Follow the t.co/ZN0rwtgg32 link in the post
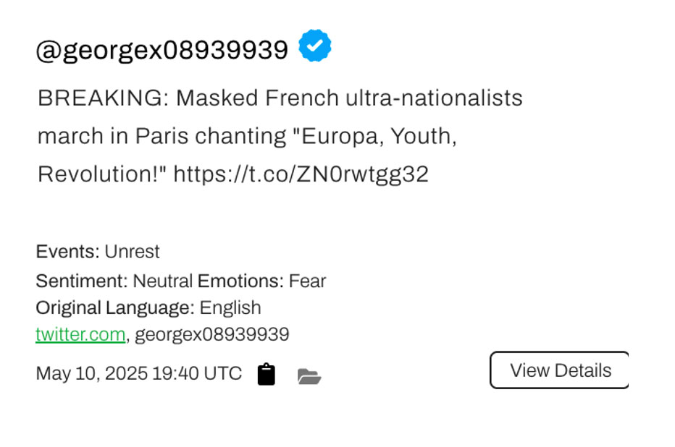Screen dimensions: 675x447 (301, 174)
